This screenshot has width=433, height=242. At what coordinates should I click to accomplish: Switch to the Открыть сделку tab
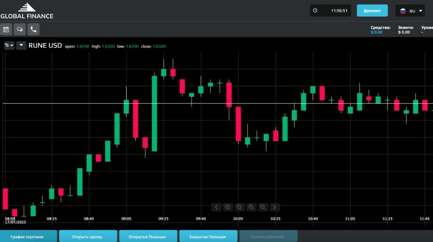87,237
